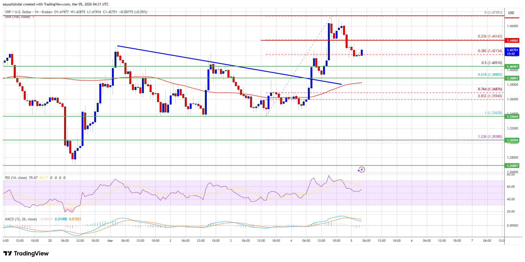Click the orange MACD value 0.01521
The height and width of the screenshot is (262, 525).
[x=75, y=219]
